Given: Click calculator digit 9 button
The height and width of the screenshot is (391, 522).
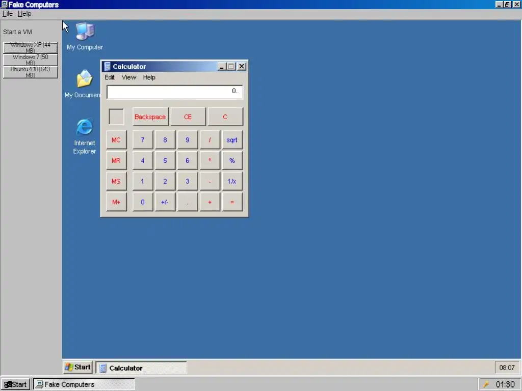Looking at the screenshot, I should [187, 140].
